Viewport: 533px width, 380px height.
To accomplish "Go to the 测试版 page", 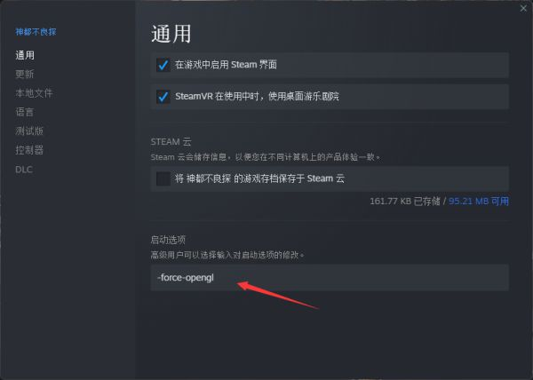I will pyautogui.click(x=29, y=131).
